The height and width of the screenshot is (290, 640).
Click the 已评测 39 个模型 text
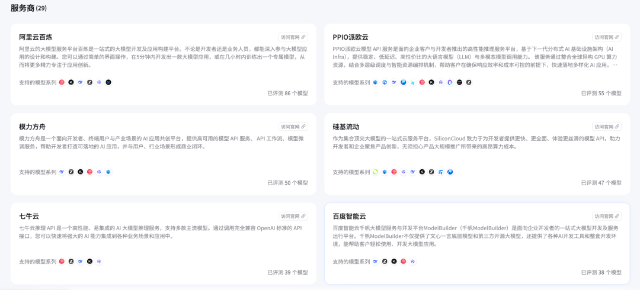pyautogui.click(x=288, y=272)
